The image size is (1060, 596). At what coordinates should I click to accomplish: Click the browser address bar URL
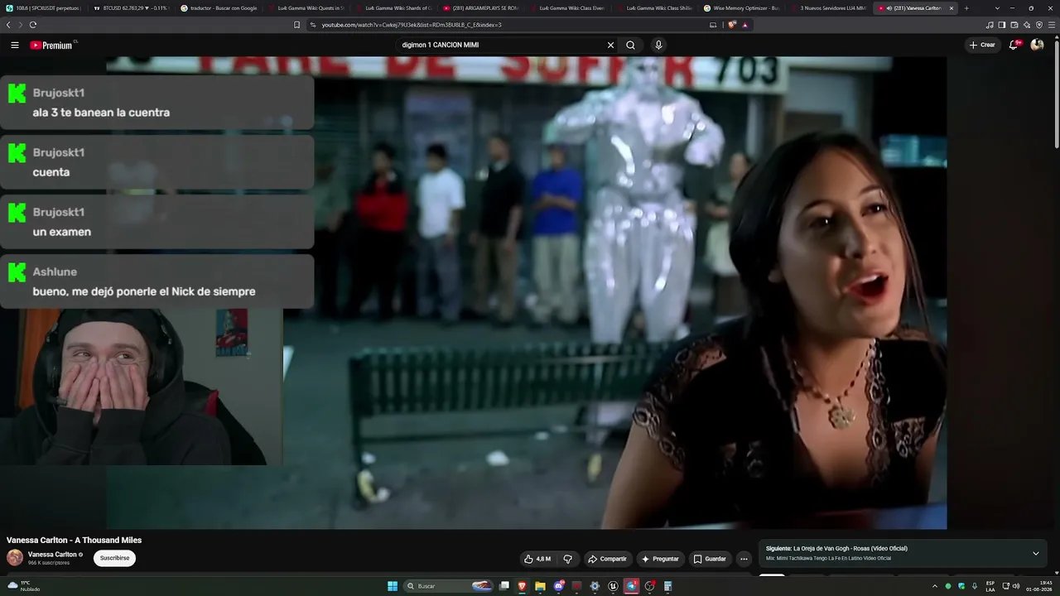(412, 25)
